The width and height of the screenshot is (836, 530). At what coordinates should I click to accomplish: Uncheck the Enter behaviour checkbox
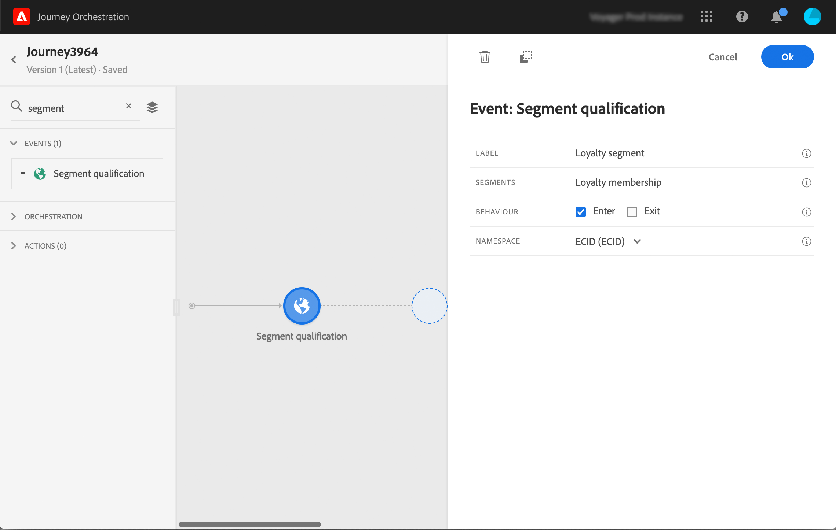pos(581,212)
